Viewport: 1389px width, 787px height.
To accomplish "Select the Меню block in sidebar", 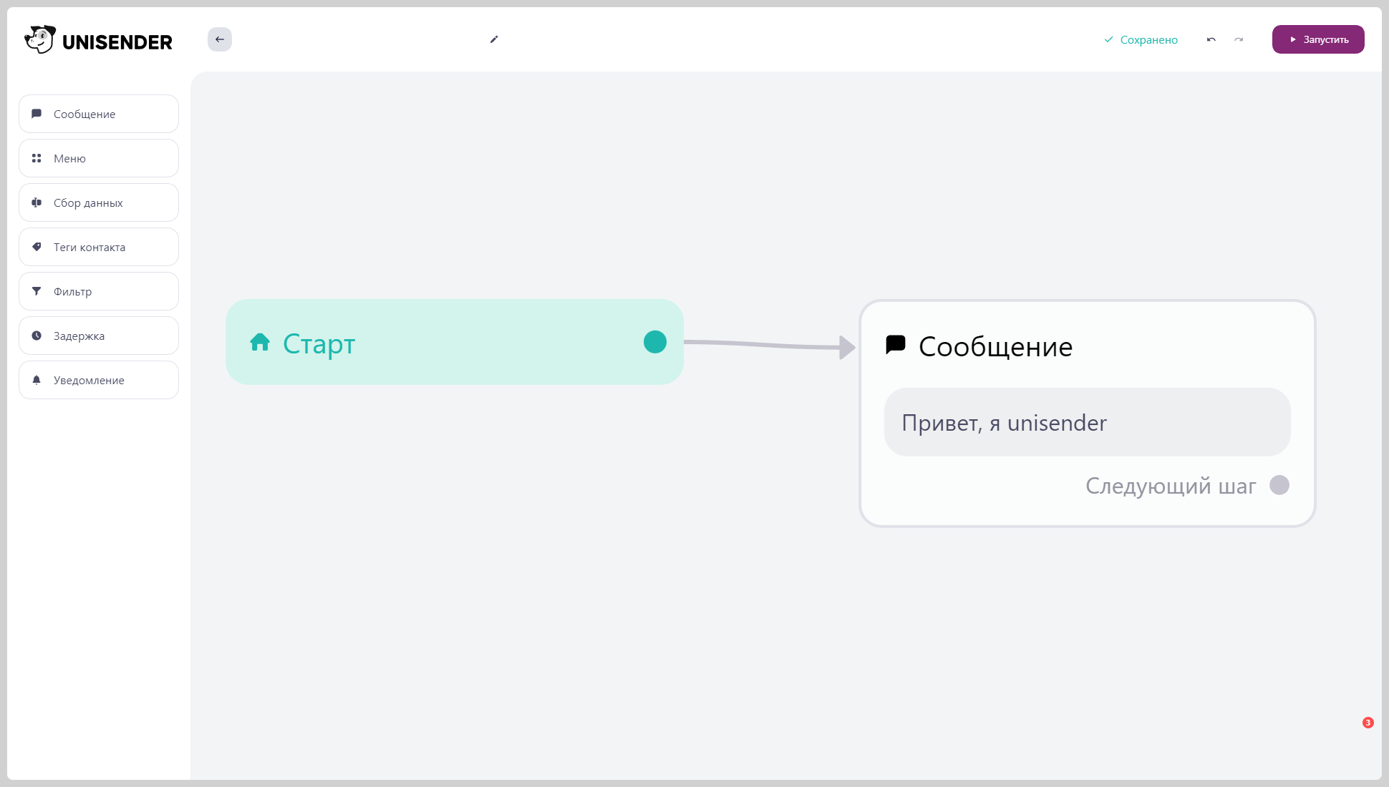I will coord(99,158).
